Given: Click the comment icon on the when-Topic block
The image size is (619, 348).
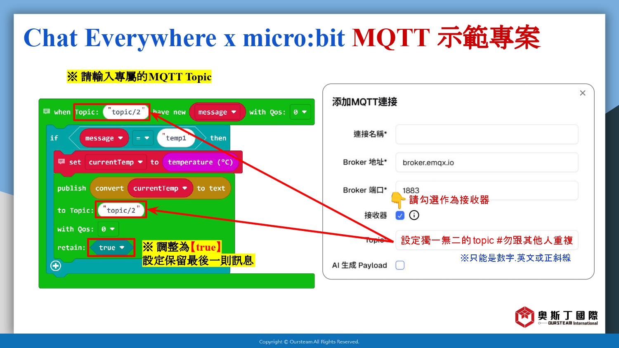Looking at the screenshot, I should 47,111.
